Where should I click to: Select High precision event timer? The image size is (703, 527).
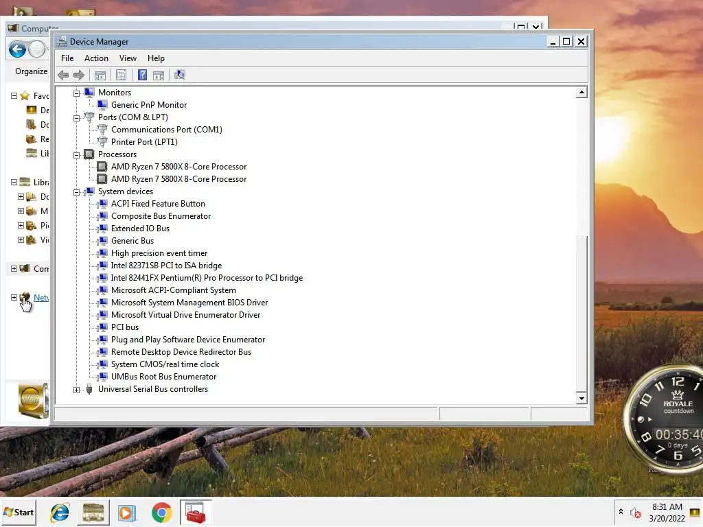pyautogui.click(x=159, y=253)
